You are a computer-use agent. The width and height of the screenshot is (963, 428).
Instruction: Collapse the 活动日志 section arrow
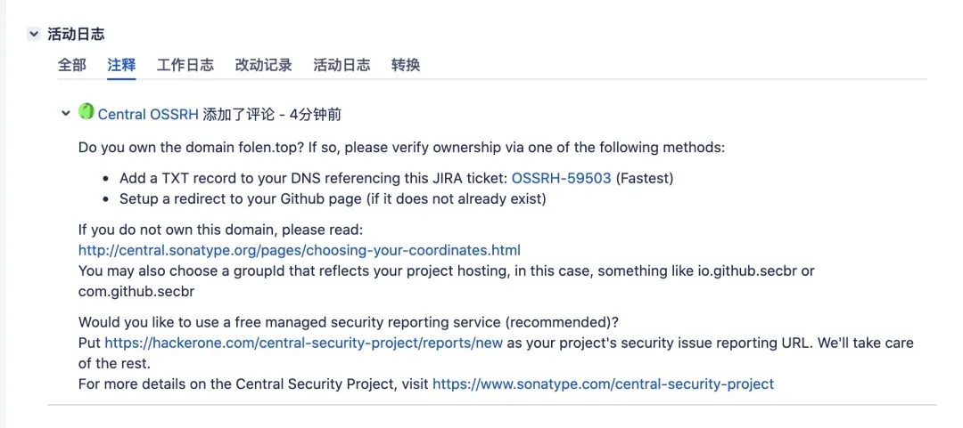click(33, 34)
